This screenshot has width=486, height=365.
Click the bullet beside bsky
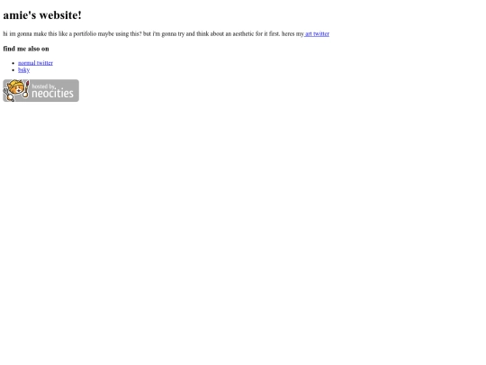pyautogui.click(x=13, y=70)
